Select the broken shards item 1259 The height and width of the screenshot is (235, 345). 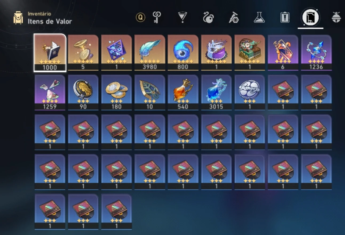click(x=50, y=92)
